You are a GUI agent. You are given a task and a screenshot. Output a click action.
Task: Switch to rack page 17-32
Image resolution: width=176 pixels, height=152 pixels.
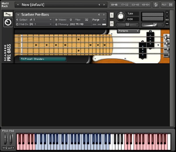point(125,5)
